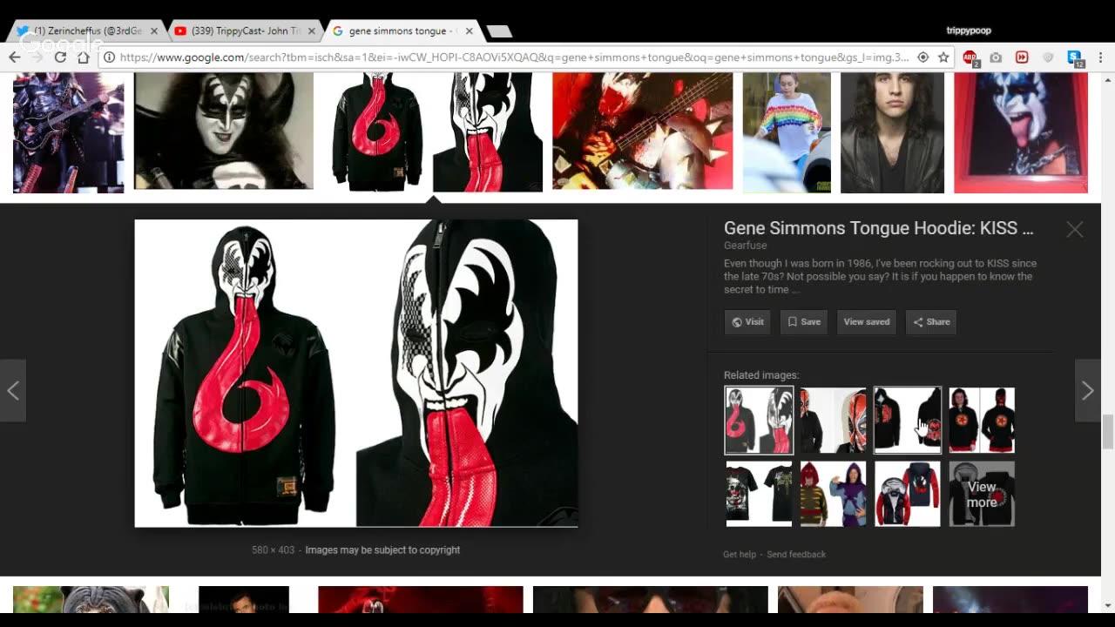Close the image preview panel with X
The height and width of the screenshot is (627, 1115).
click(x=1075, y=229)
